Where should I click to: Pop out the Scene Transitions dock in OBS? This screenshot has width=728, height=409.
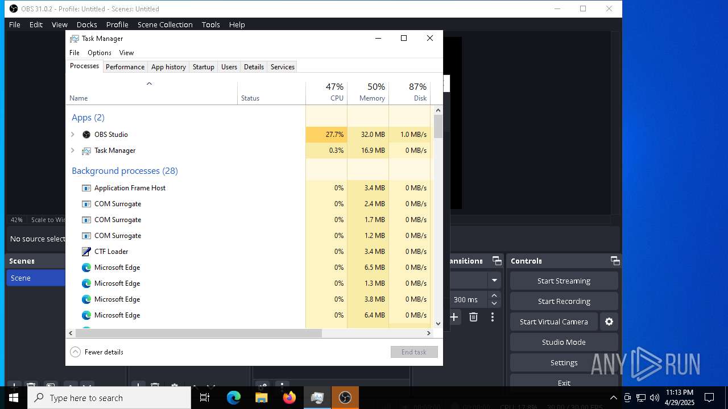click(x=497, y=261)
